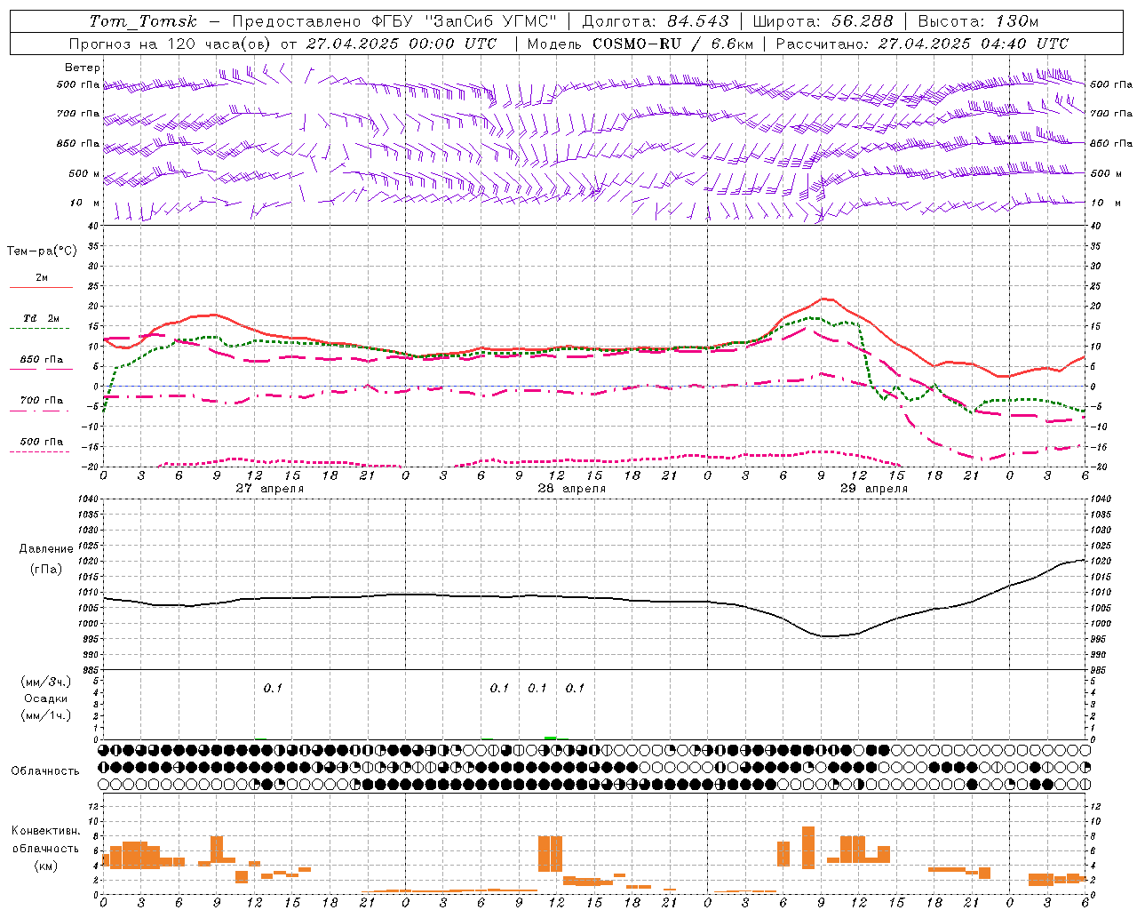Screen dimensions: 1137x910
Task: Select the Долгота: 84.543 header value
Action: tap(656, 21)
